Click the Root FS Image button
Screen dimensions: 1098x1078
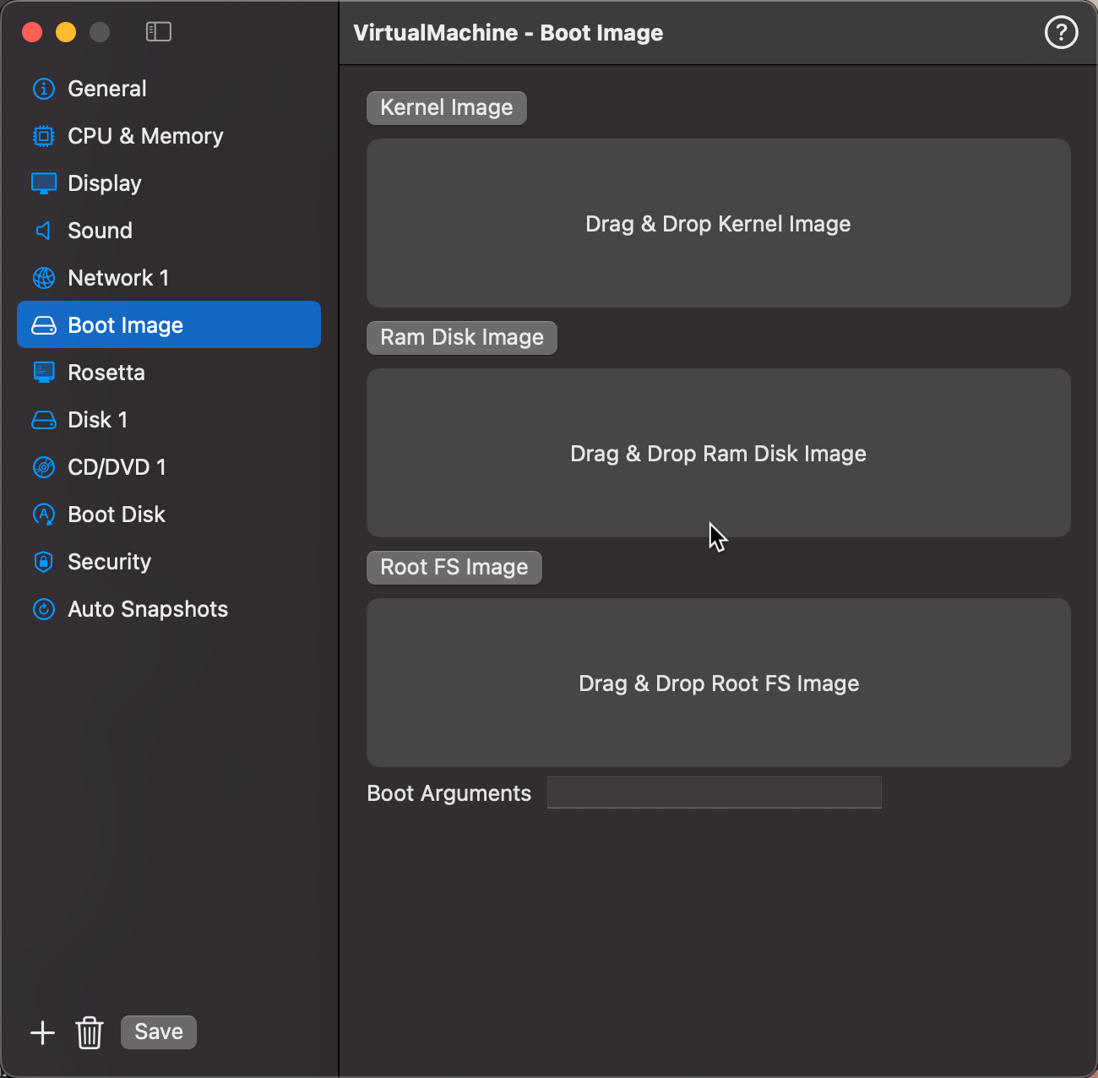click(454, 568)
